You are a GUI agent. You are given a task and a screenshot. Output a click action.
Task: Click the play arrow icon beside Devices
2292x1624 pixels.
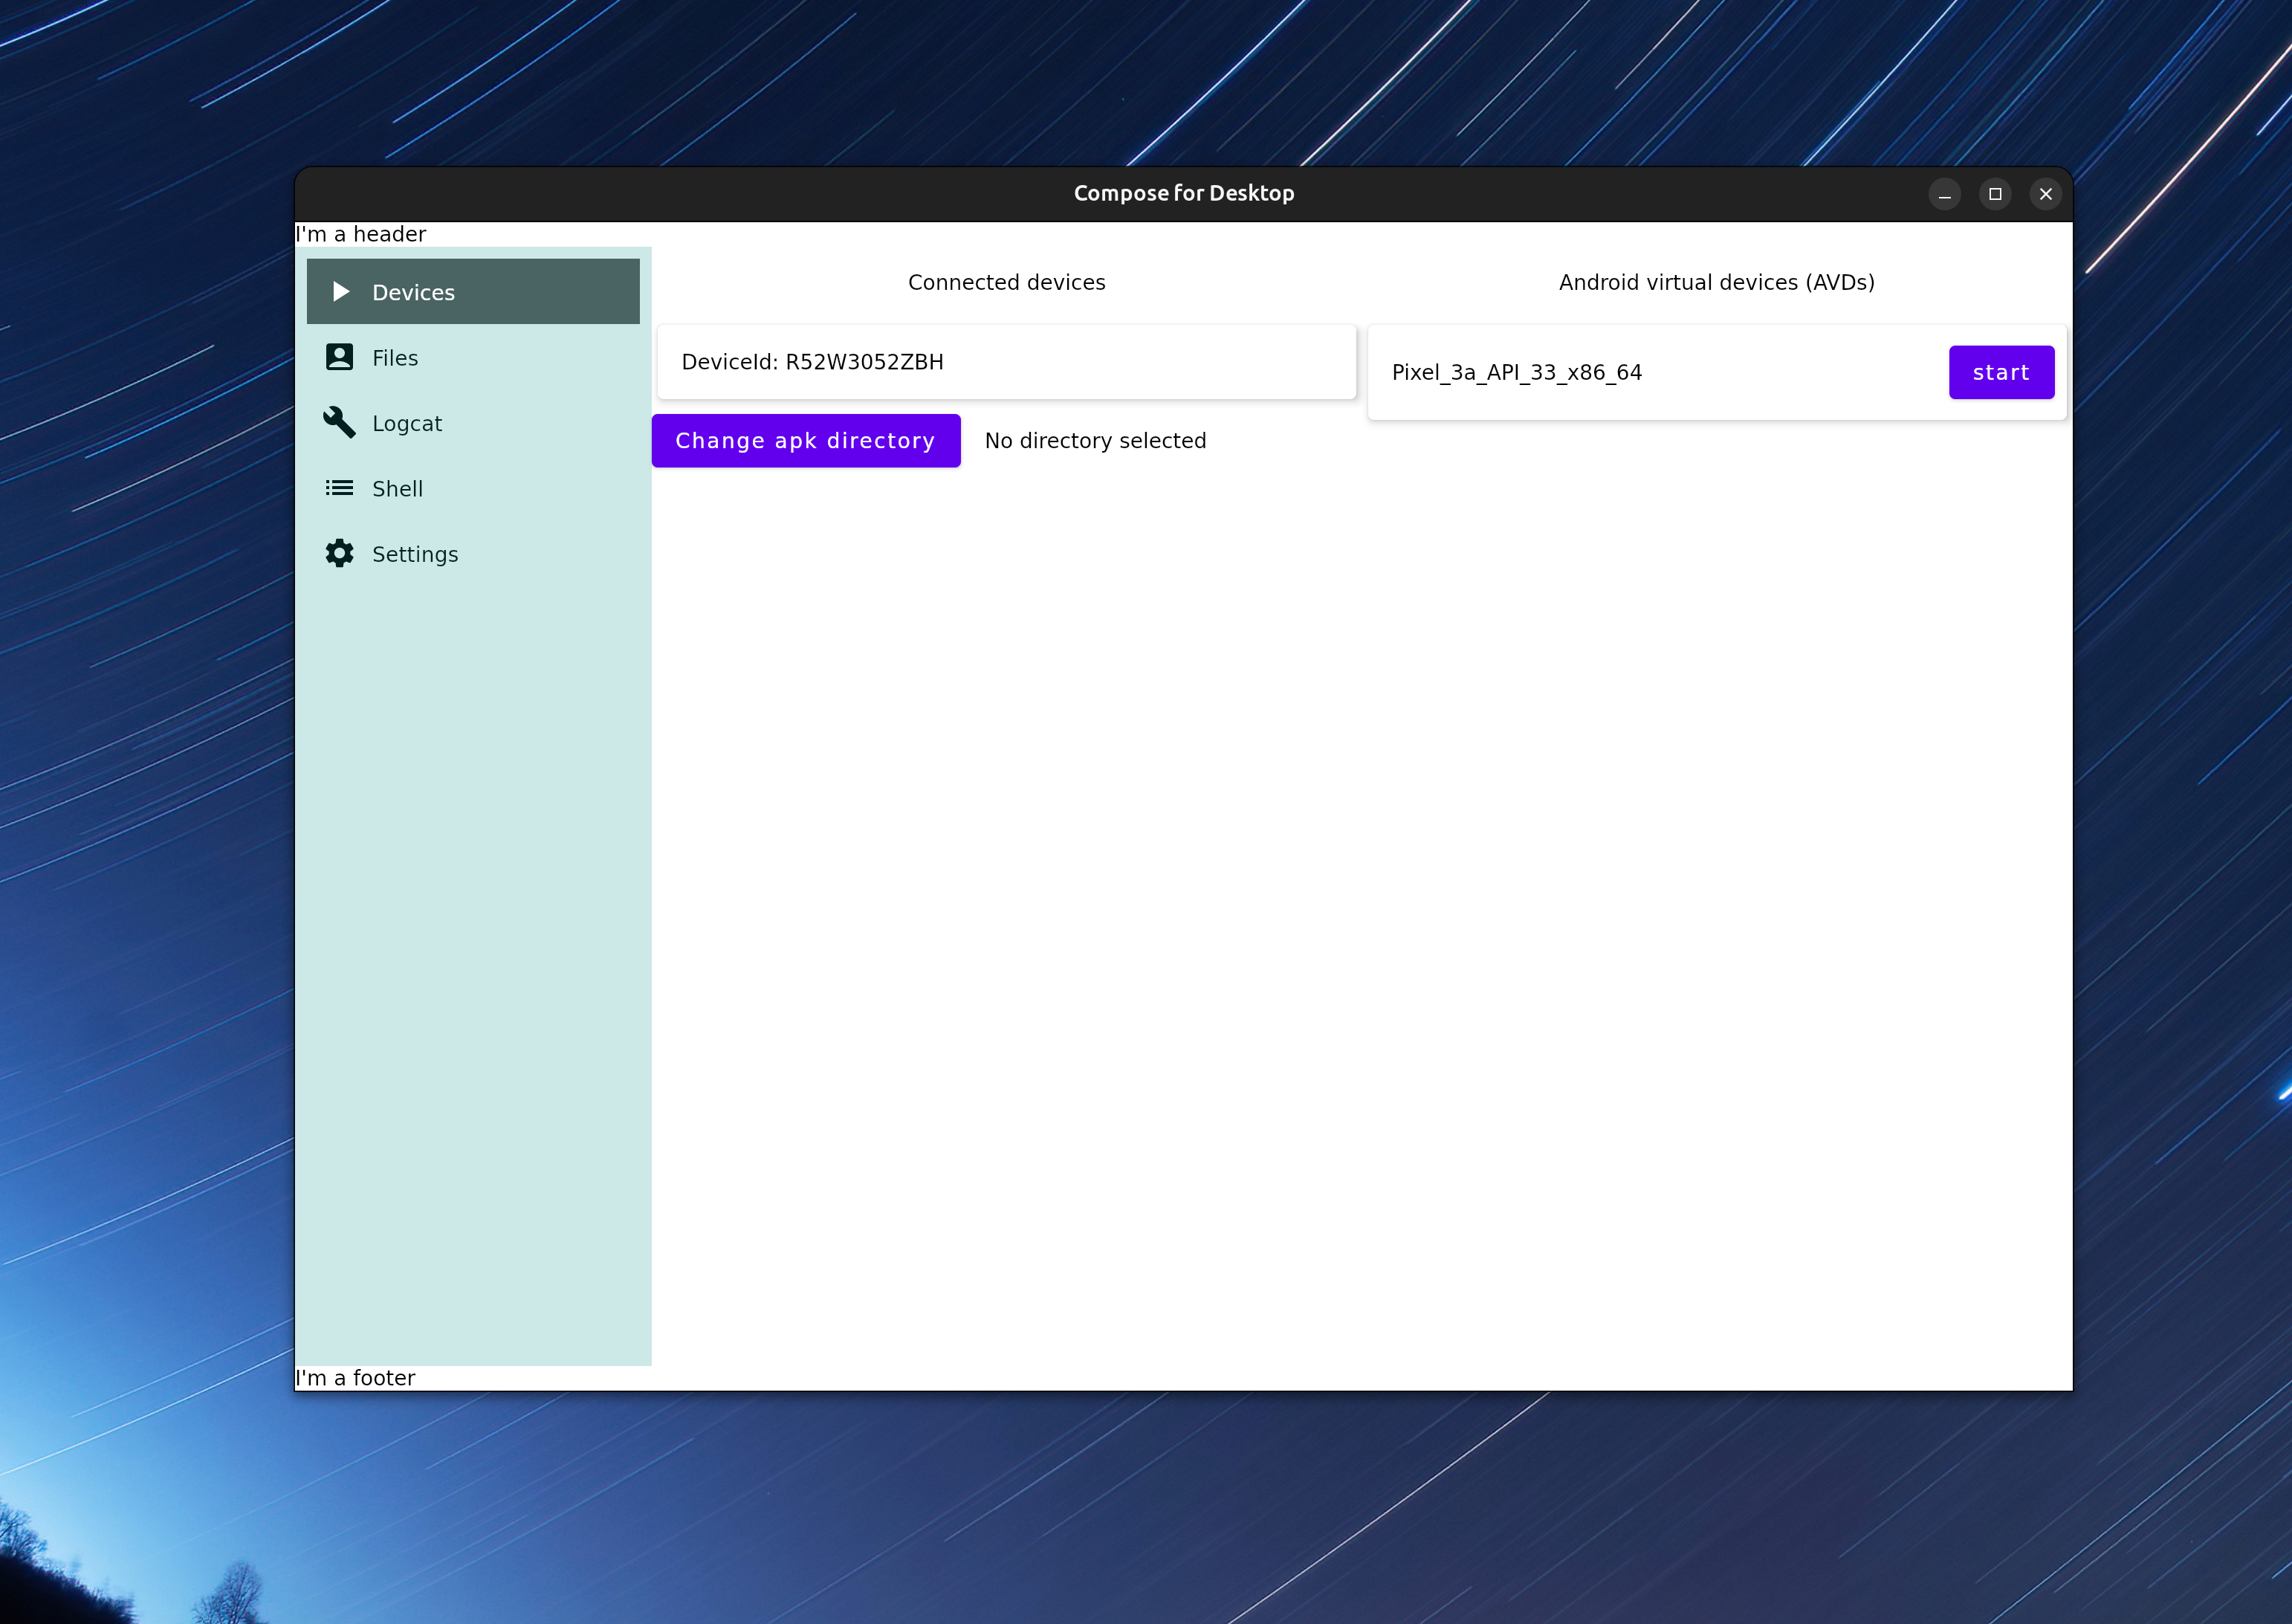pyautogui.click(x=340, y=292)
